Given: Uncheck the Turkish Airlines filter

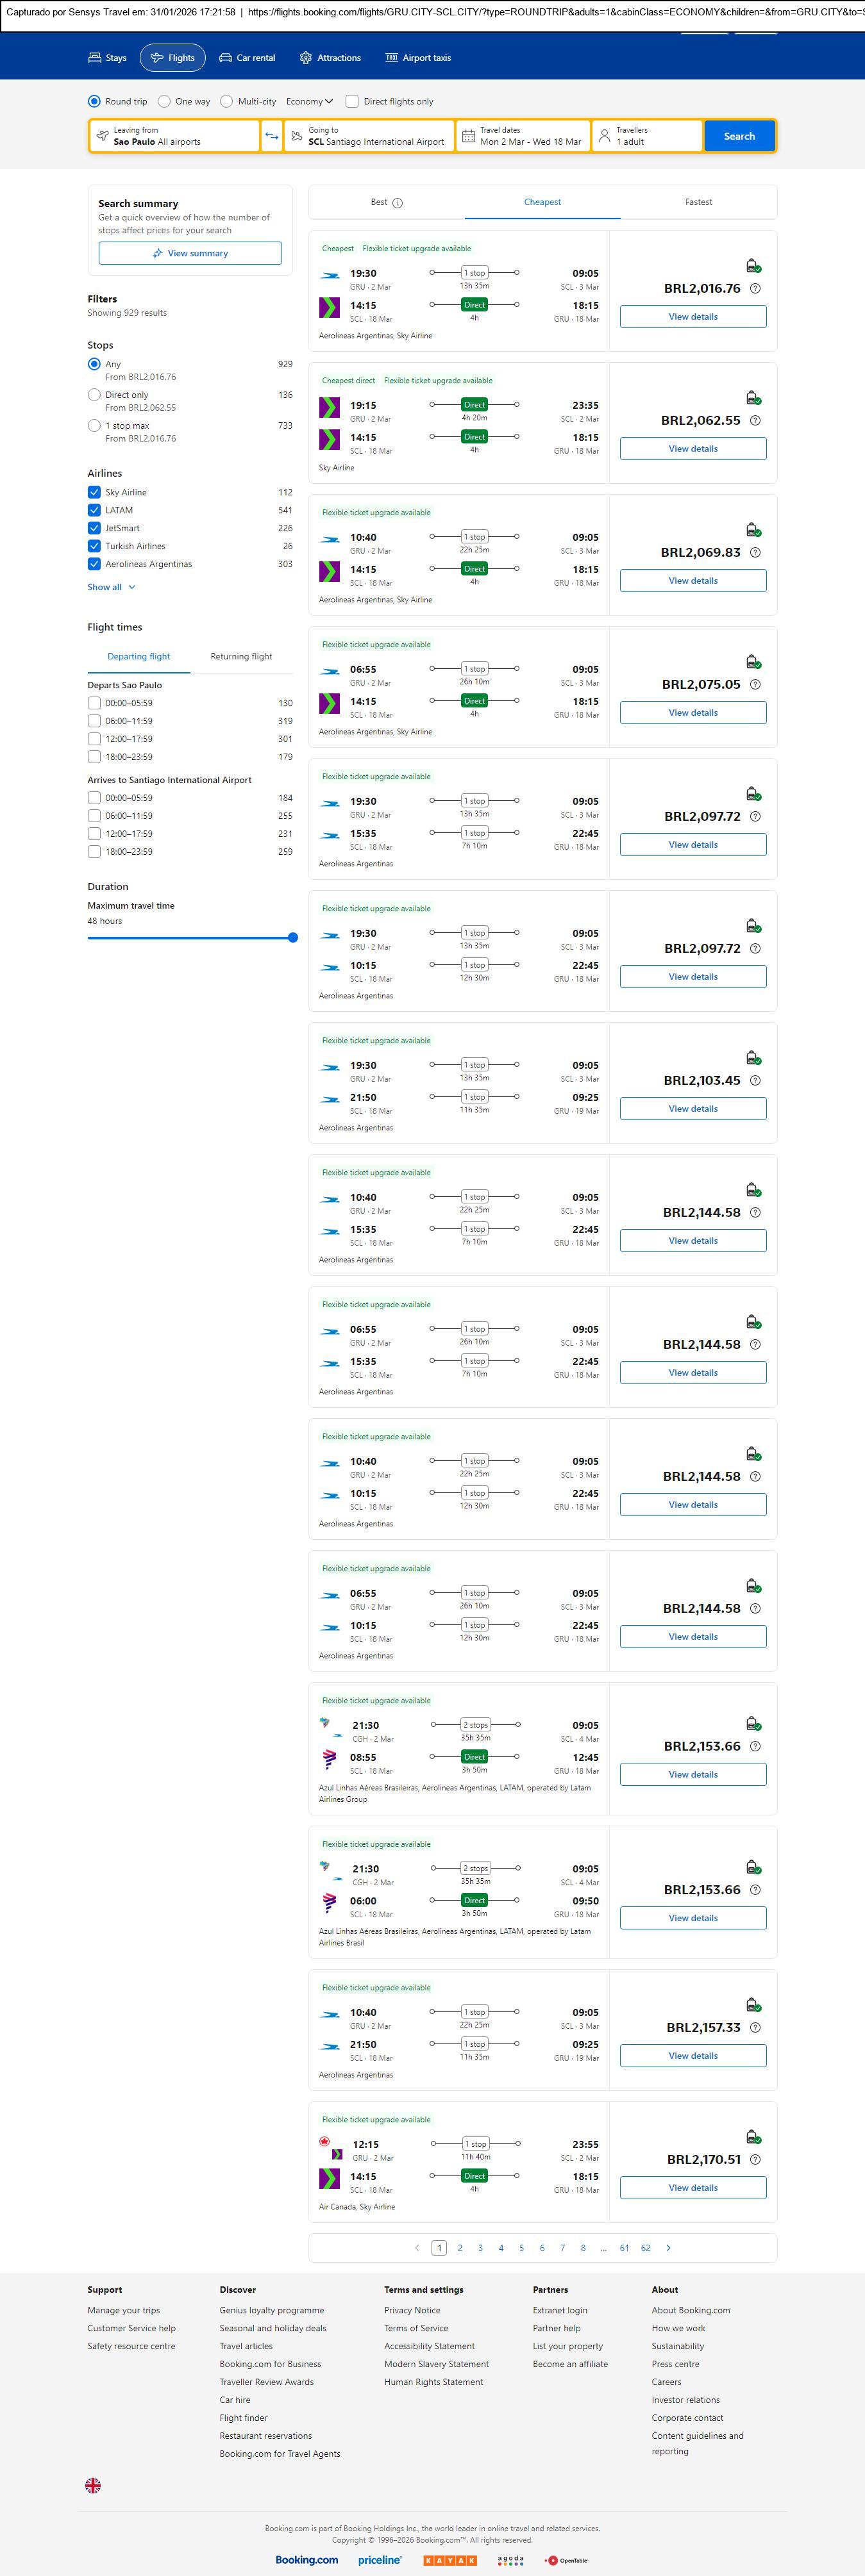Looking at the screenshot, I should point(94,546).
